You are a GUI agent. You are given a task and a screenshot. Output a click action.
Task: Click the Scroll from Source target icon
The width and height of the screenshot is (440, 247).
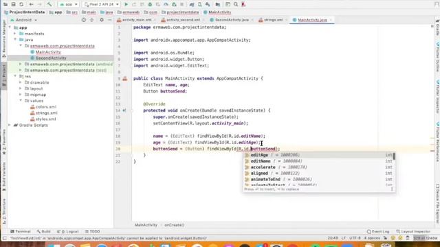84,20
